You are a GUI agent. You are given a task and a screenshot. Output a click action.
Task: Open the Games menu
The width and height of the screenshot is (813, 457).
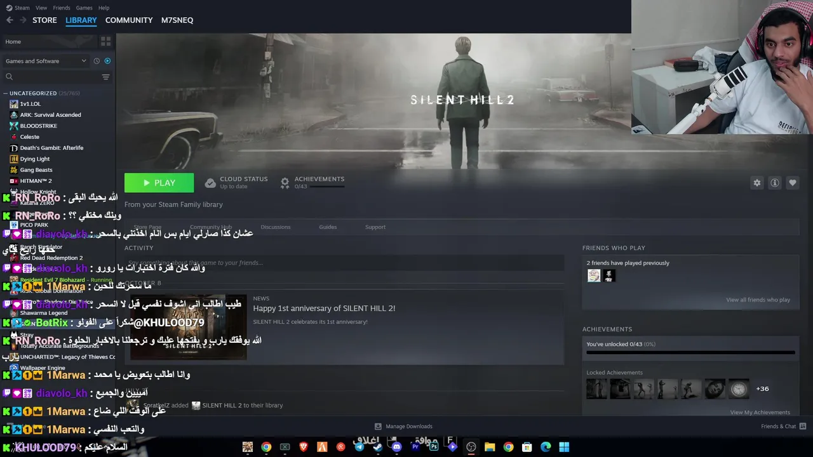[x=84, y=8]
